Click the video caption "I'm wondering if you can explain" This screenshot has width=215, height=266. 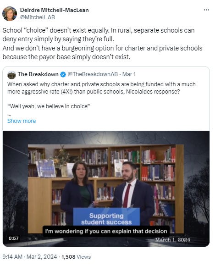coord(106,231)
